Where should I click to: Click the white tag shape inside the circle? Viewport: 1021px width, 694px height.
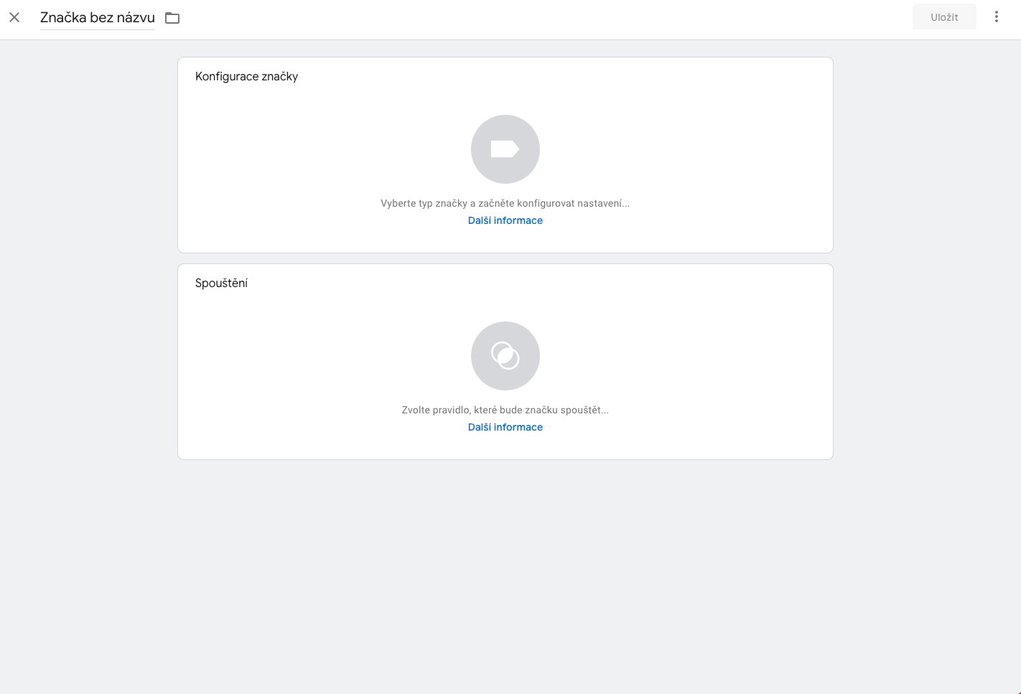click(x=505, y=149)
